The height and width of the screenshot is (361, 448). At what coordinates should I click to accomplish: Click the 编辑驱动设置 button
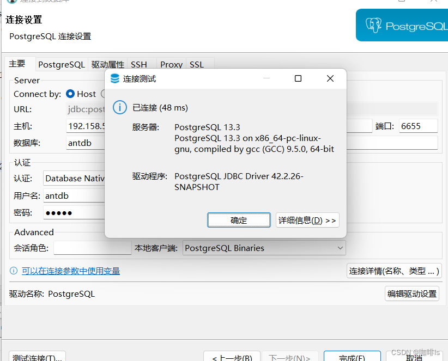point(411,293)
